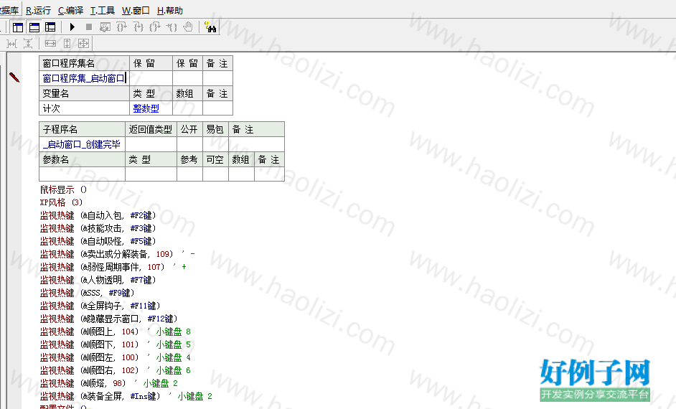
Task: Click the step out debug icon
Action: (155, 27)
